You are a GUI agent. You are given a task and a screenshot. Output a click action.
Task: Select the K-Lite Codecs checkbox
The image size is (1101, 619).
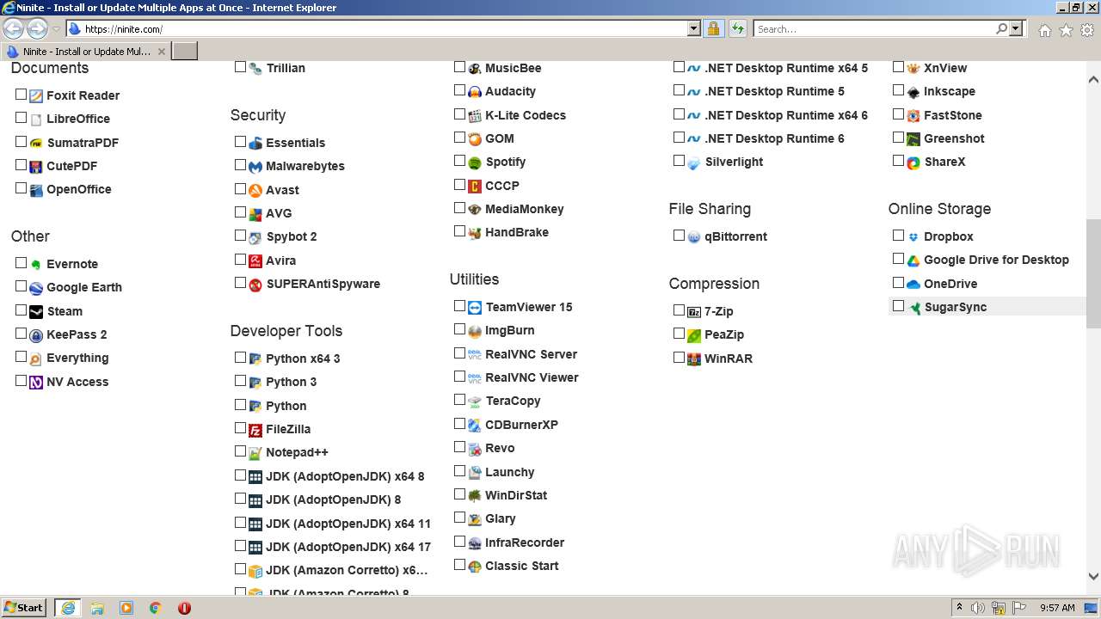[460, 113]
